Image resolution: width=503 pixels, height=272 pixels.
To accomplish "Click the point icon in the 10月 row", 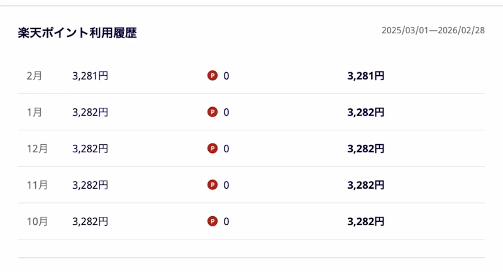I will tap(213, 221).
